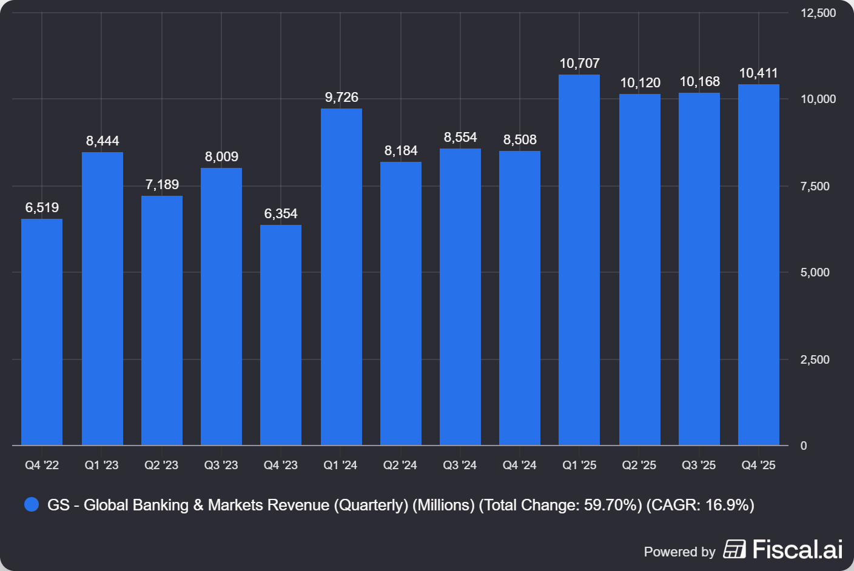Click the 9,726 data label

coord(341,98)
